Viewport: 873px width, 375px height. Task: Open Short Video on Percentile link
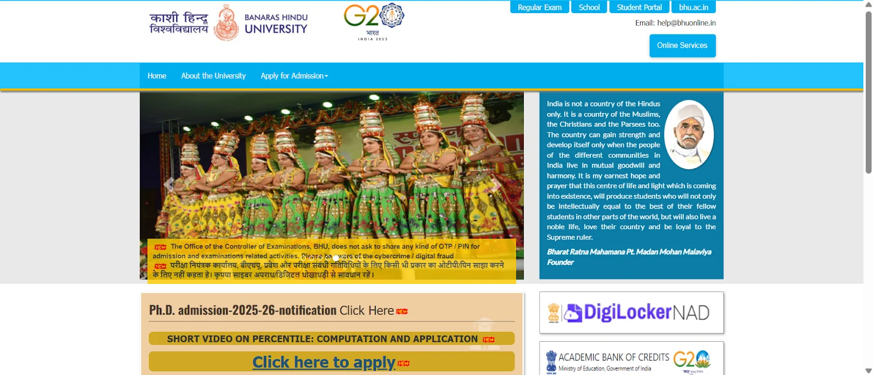click(x=331, y=339)
